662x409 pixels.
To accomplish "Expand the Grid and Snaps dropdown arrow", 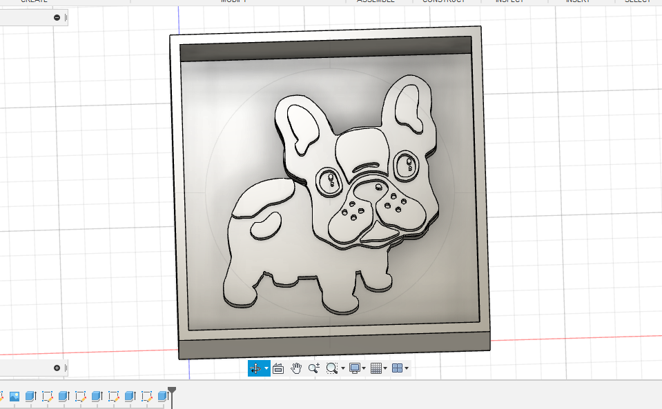I will (385, 368).
